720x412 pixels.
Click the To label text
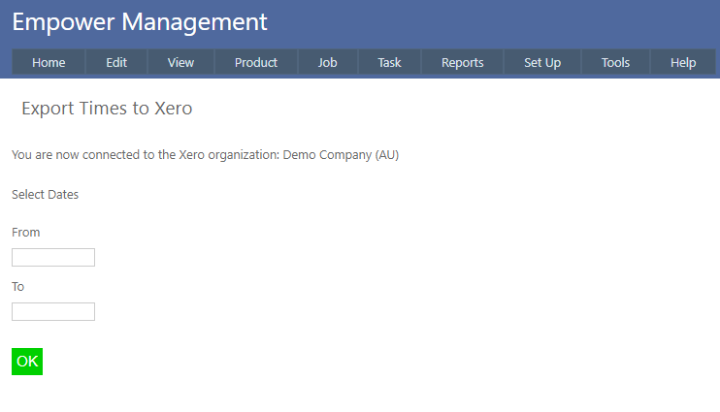18,287
